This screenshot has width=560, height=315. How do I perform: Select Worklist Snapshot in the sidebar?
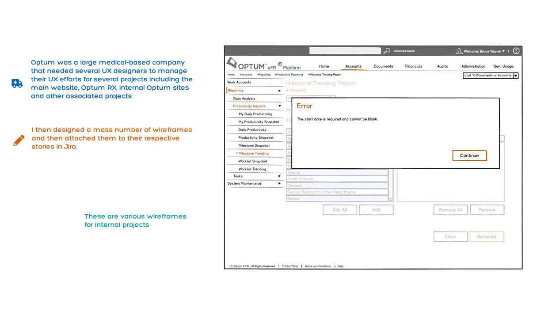tap(252, 161)
